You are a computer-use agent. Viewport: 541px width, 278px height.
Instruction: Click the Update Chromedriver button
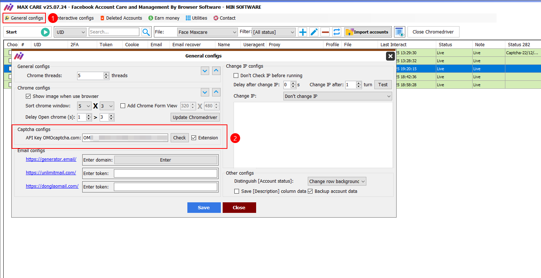tap(195, 117)
